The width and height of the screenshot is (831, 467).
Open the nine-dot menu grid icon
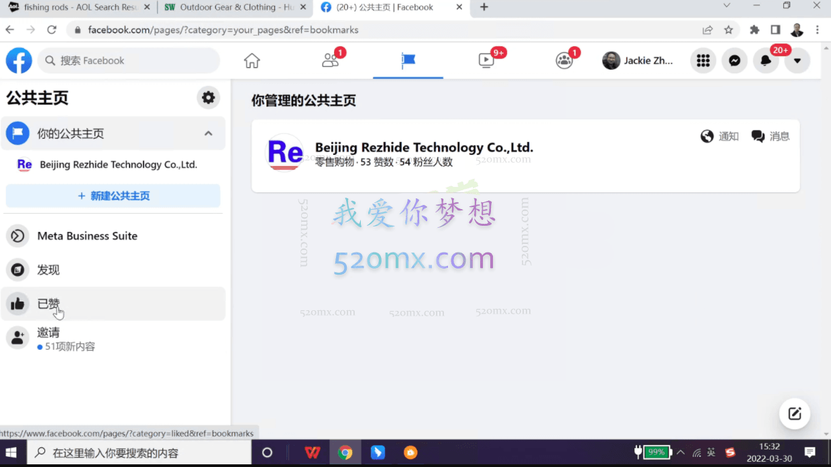pyautogui.click(x=703, y=60)
